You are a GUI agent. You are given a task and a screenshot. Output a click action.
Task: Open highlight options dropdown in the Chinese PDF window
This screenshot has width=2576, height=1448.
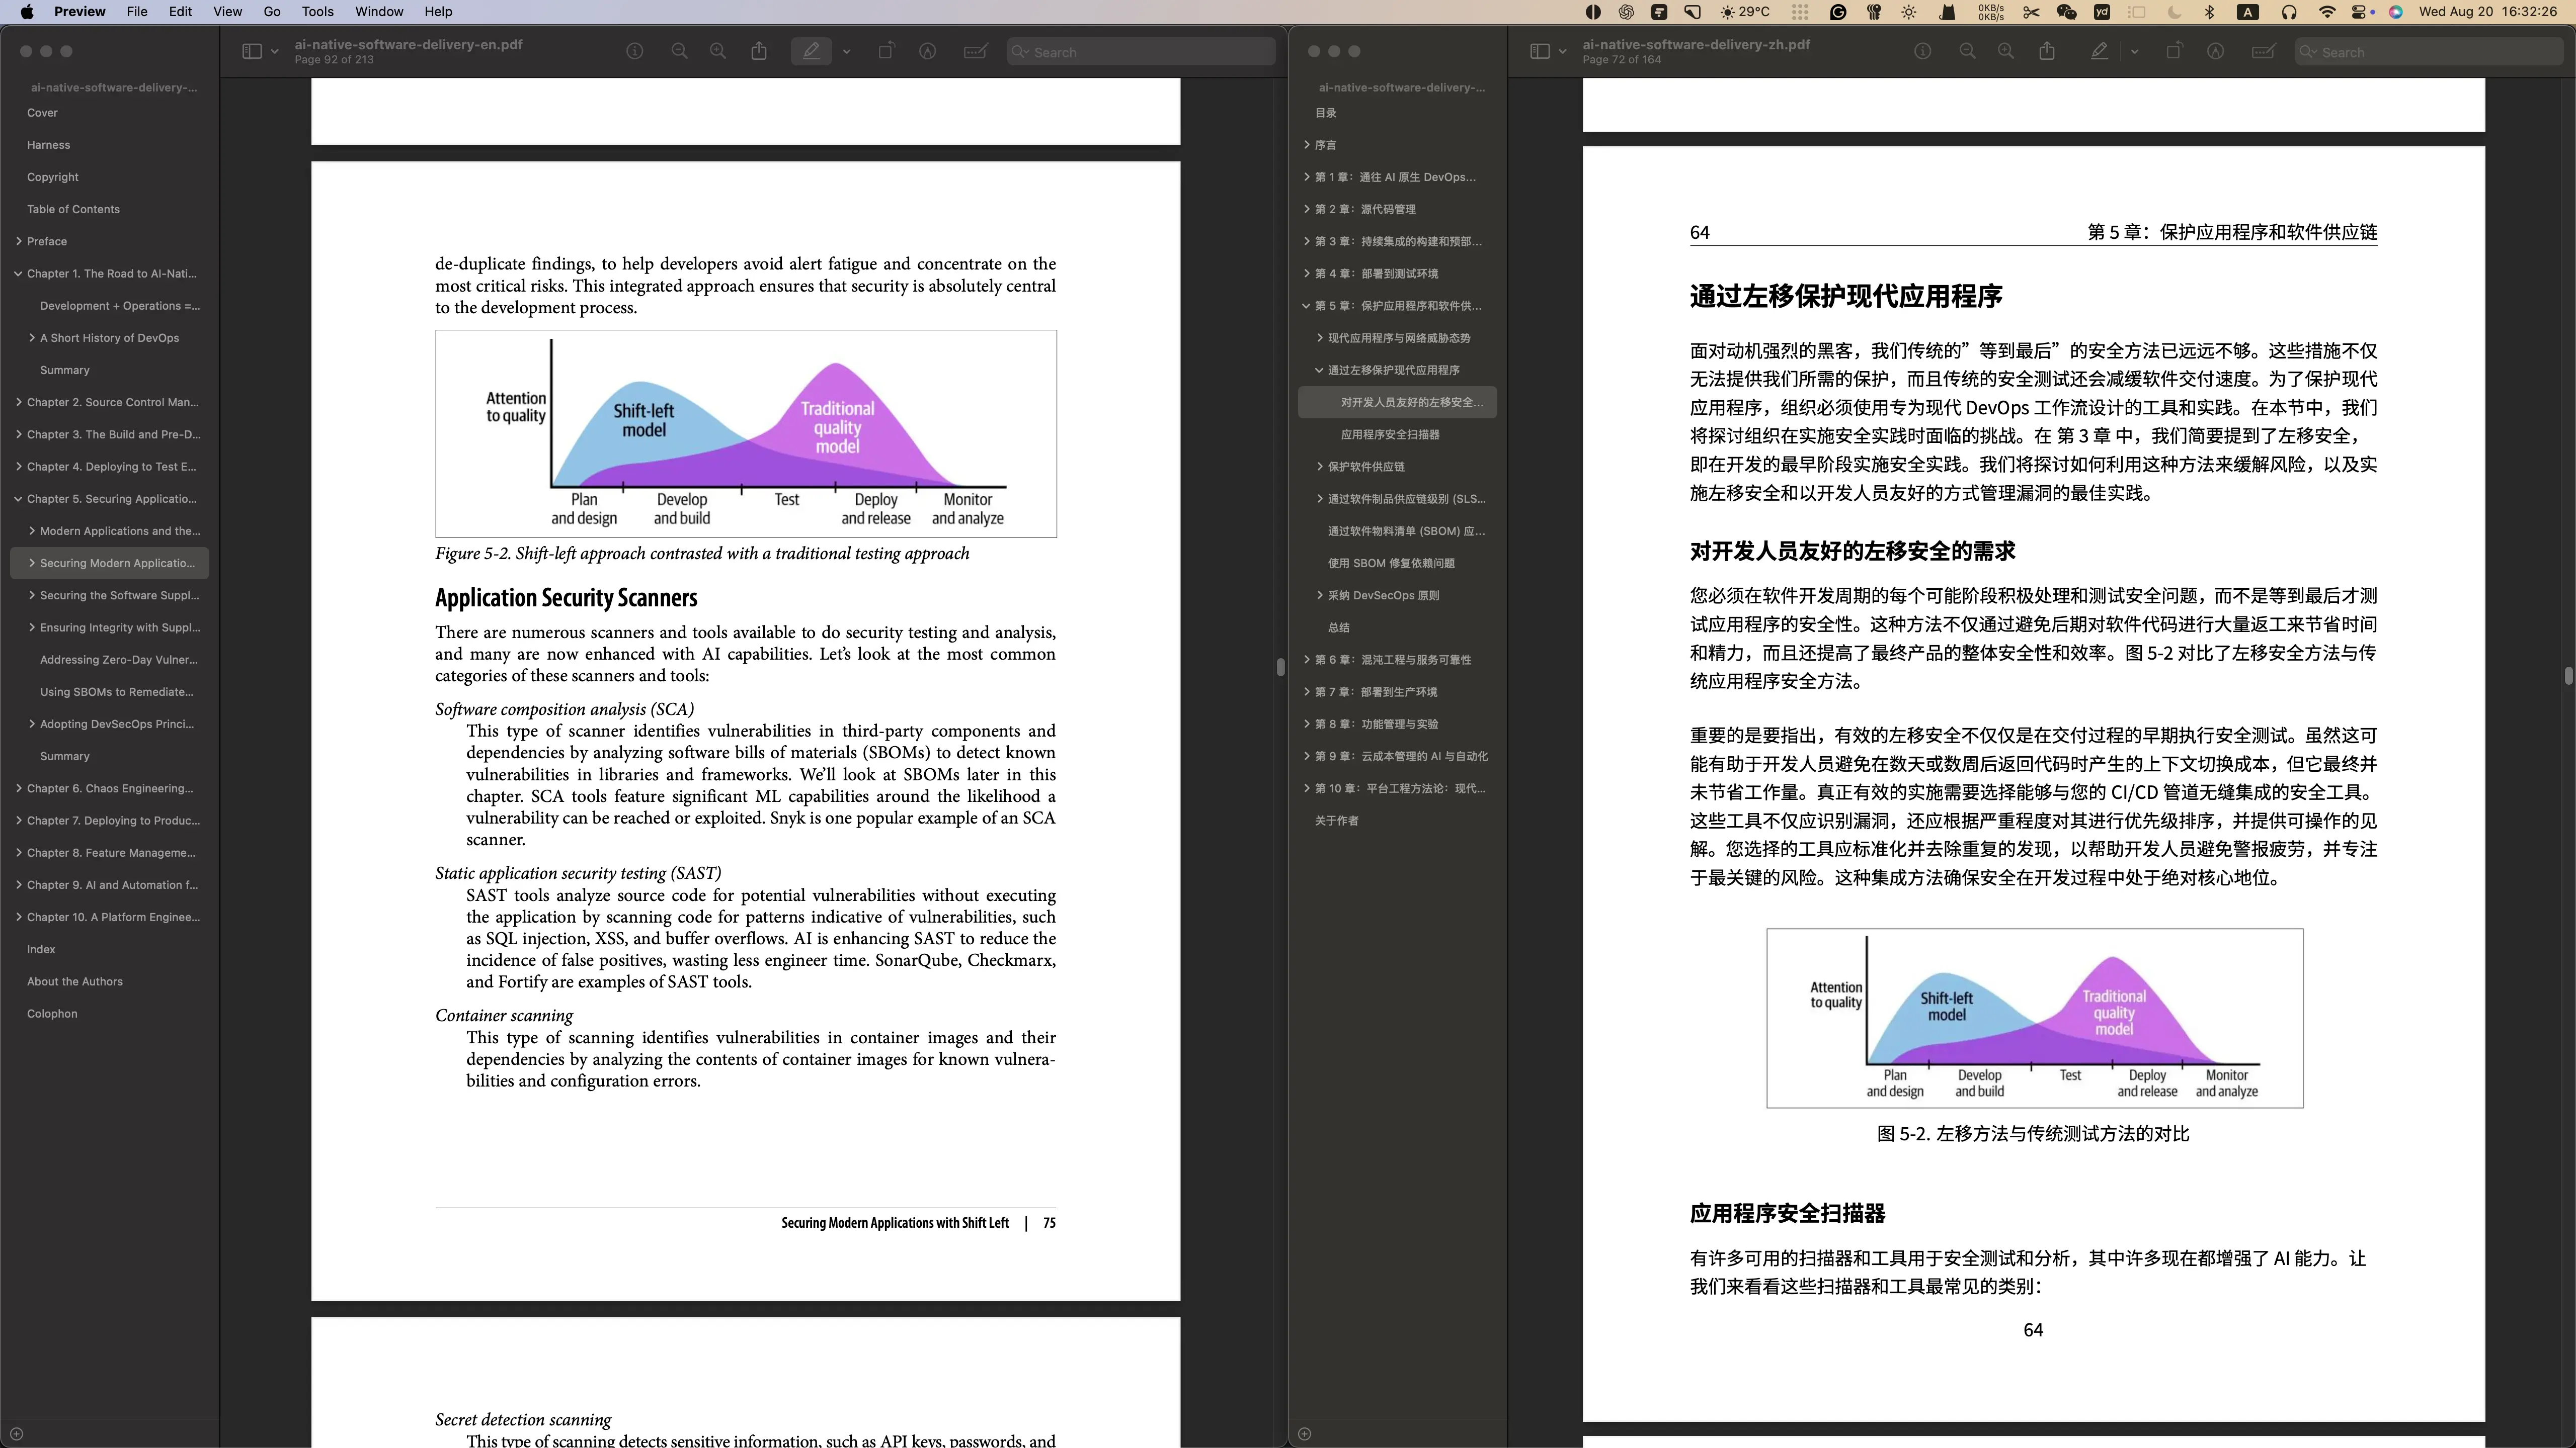(x=2134, y=52)
